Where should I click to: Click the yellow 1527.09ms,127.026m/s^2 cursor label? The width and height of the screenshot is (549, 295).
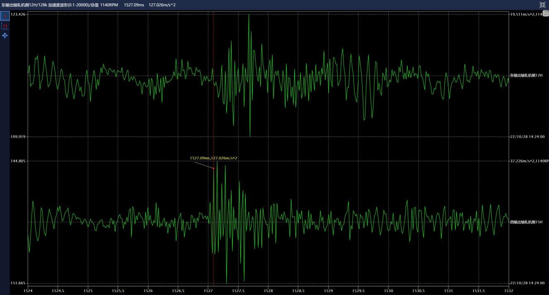pos(213,158)
